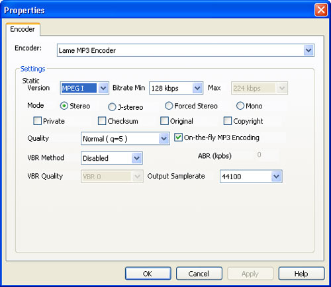
Task: Confirm settings with OK button
Action: [x=148, y=274]
